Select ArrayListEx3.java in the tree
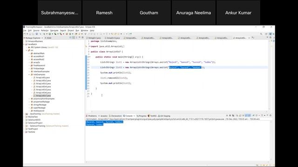This screenshot has width=298, height=167. coord(43,83)
